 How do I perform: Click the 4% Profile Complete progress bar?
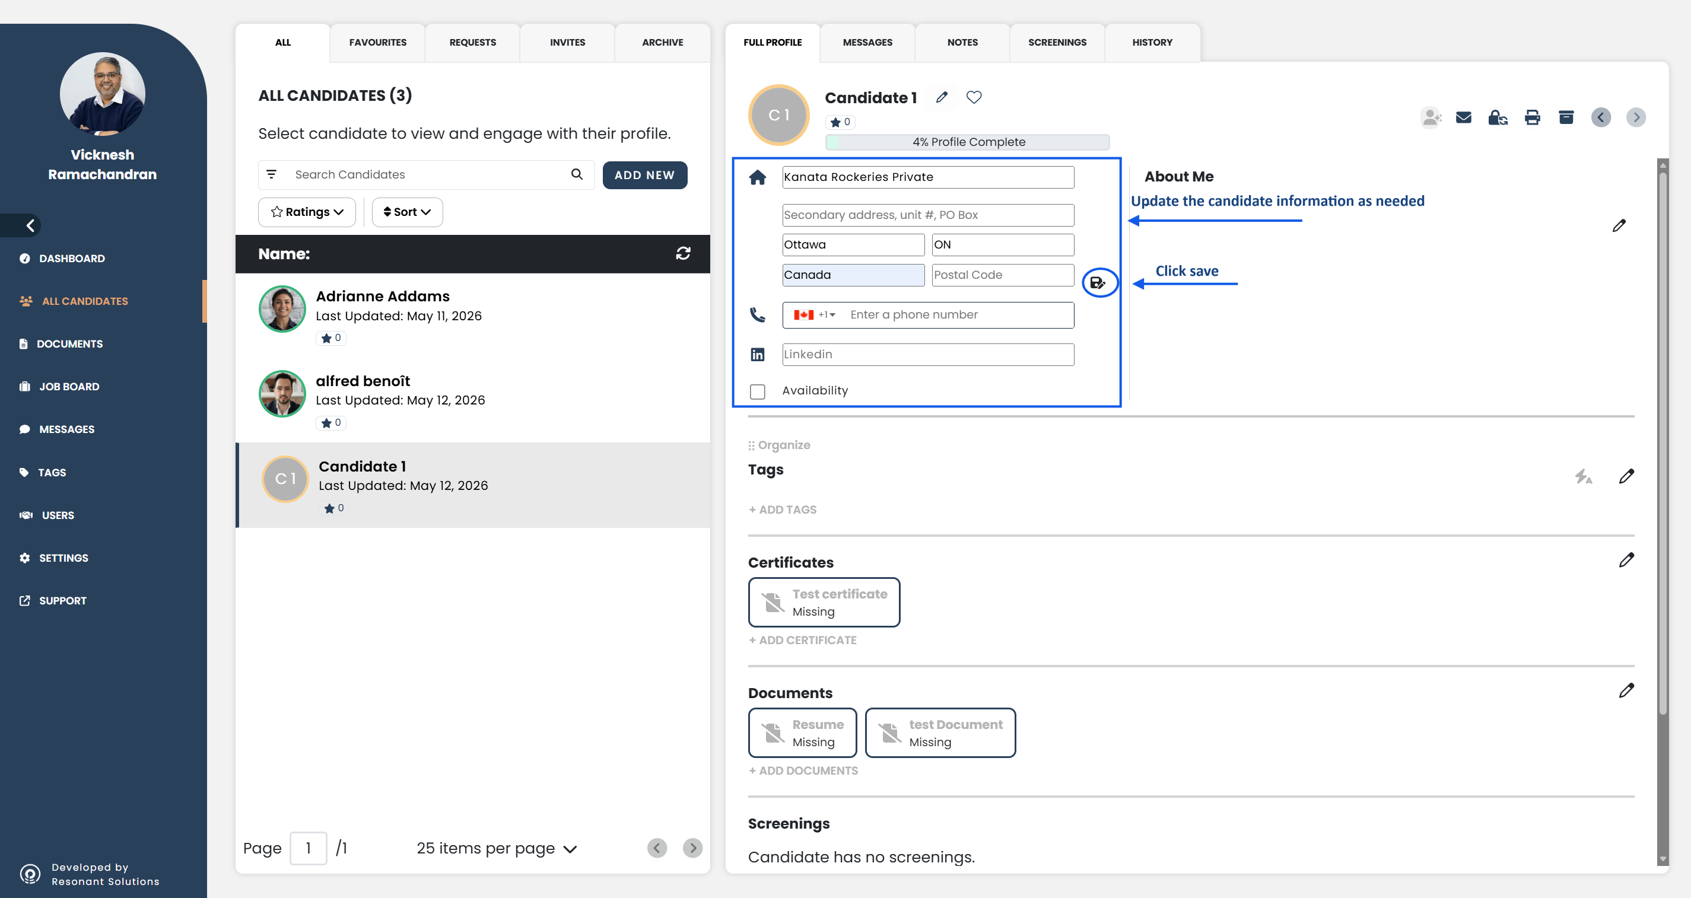pyautogui.click(x=968, y=142)
